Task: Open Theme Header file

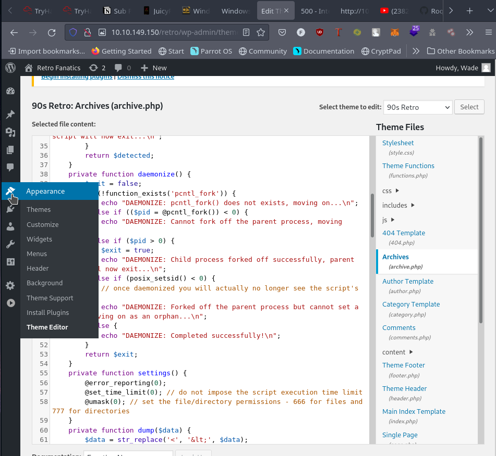Action: (405, 389)
